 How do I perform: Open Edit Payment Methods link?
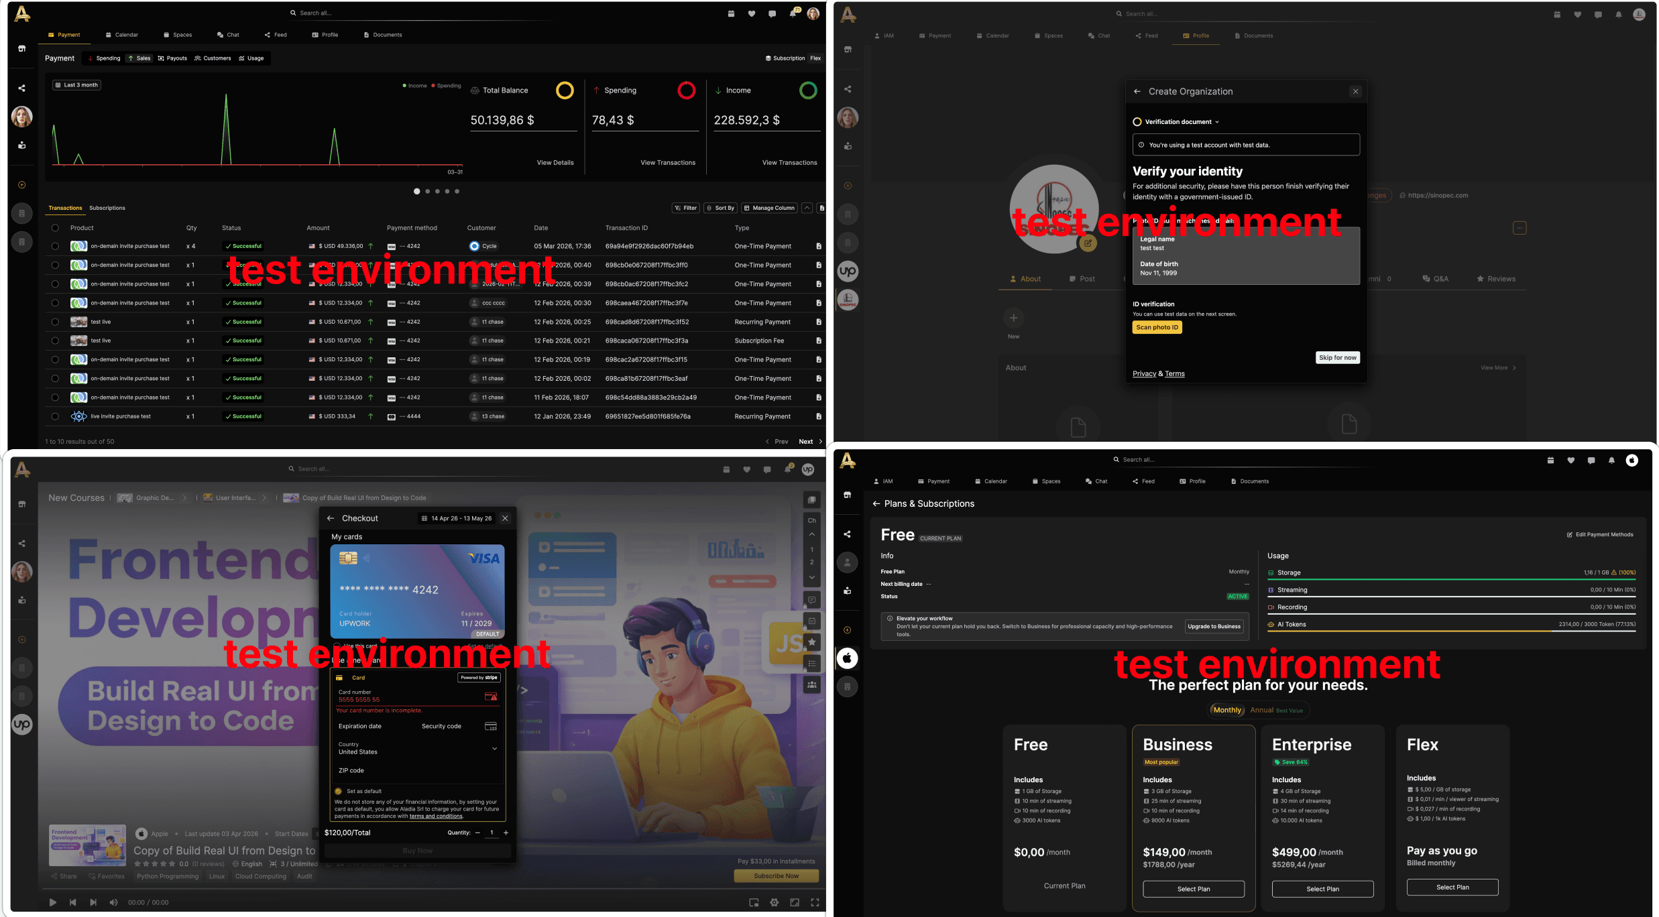[1600, 535]
